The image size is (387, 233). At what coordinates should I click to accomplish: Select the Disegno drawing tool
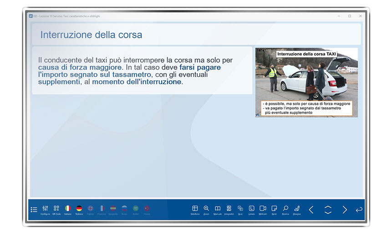tap(297, 209)
